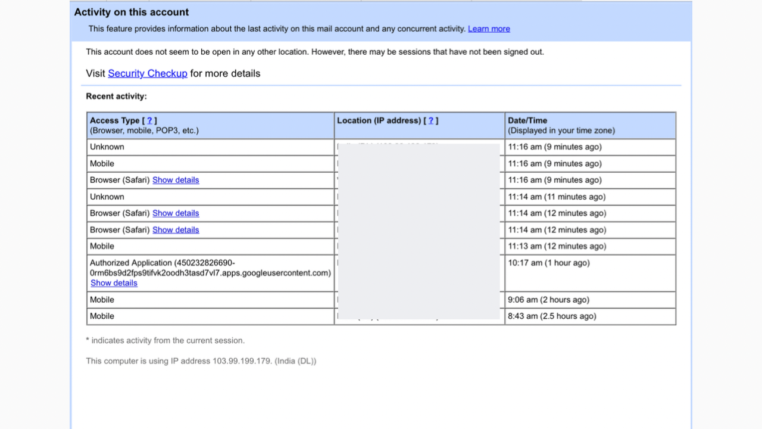Show details for the upper 11:14 am Safari entry
This screenshot has height=429, width=762.
tap(176, 213)
